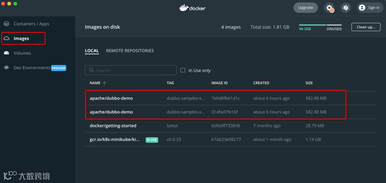Click the Dev Environments sidebar icon

(6, 67)
